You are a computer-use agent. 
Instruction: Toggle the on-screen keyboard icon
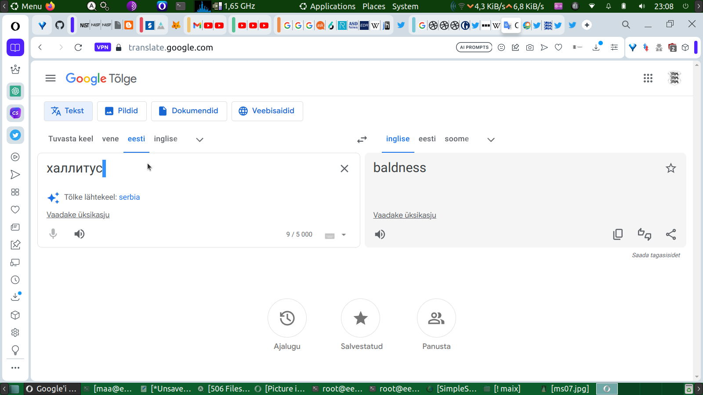click(330, 236)
